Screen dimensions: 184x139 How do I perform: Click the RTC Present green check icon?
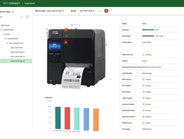point(143,85)
